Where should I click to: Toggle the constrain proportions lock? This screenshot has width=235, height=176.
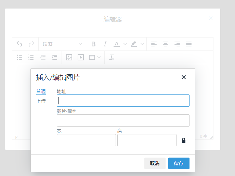point(184,141)
